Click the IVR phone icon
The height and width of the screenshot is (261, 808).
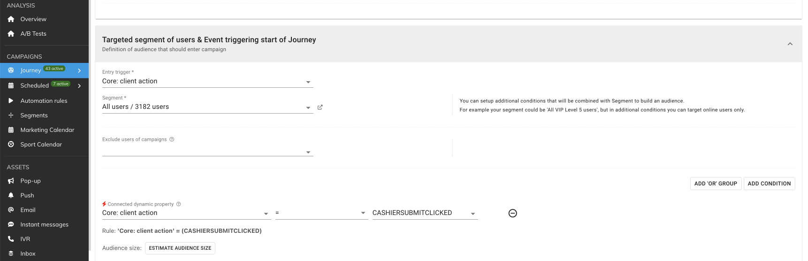11,239
